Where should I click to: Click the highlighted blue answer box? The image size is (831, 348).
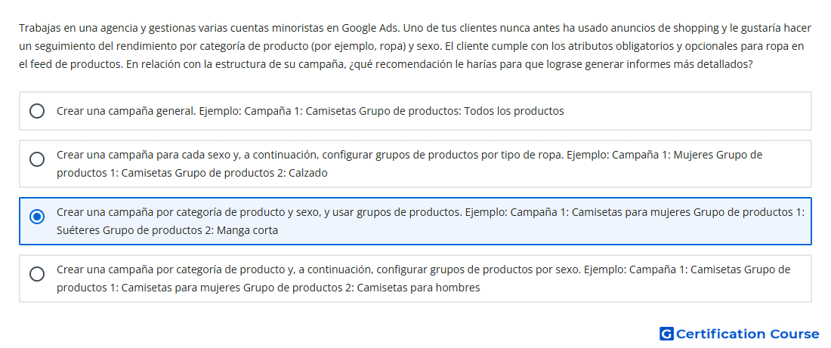coord(415,221)
